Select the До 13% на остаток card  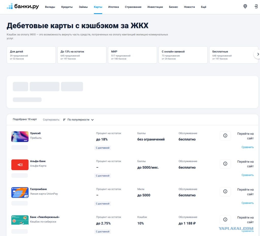(x=82, y=55)
